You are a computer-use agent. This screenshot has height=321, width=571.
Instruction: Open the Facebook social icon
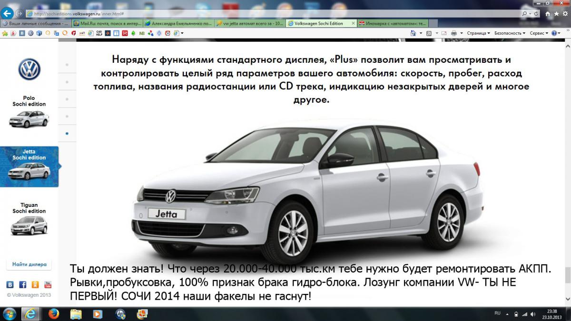pos(22,285)
